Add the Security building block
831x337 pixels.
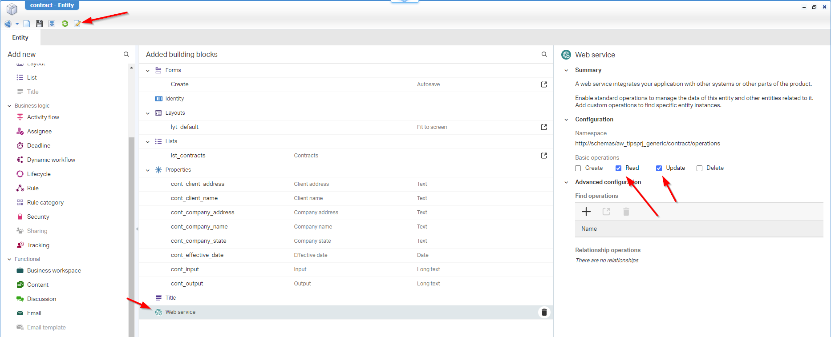(38, 217)
